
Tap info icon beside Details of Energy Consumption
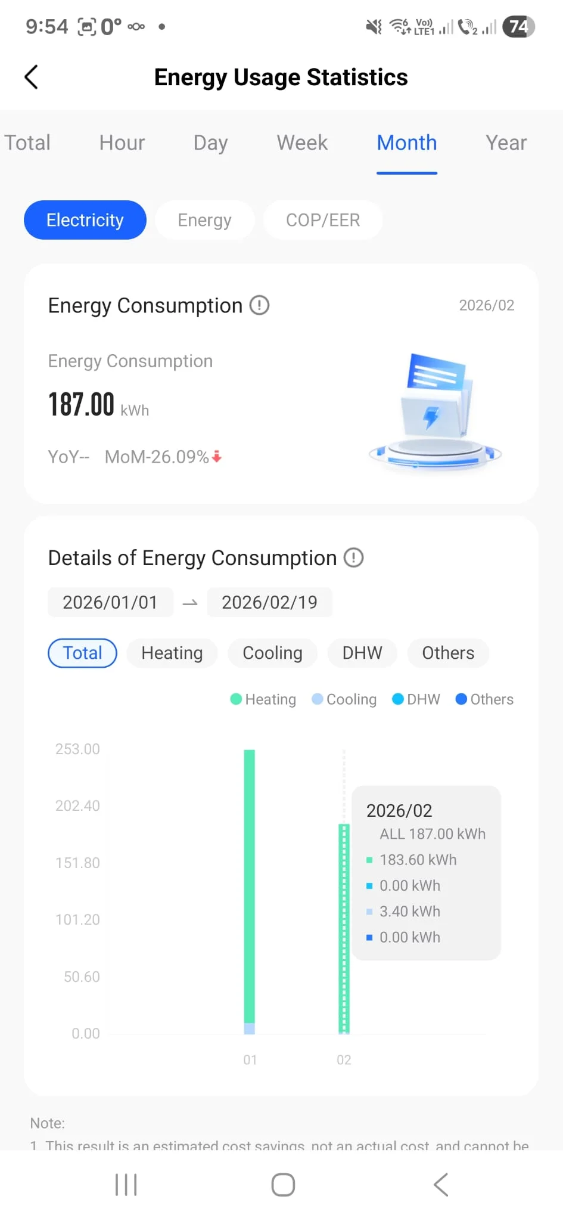point(354,558)
